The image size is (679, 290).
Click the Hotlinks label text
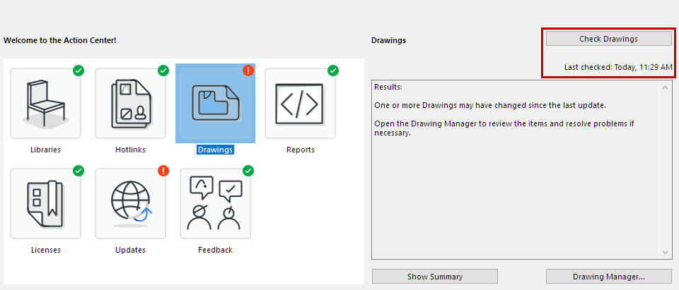pos(130,150)
